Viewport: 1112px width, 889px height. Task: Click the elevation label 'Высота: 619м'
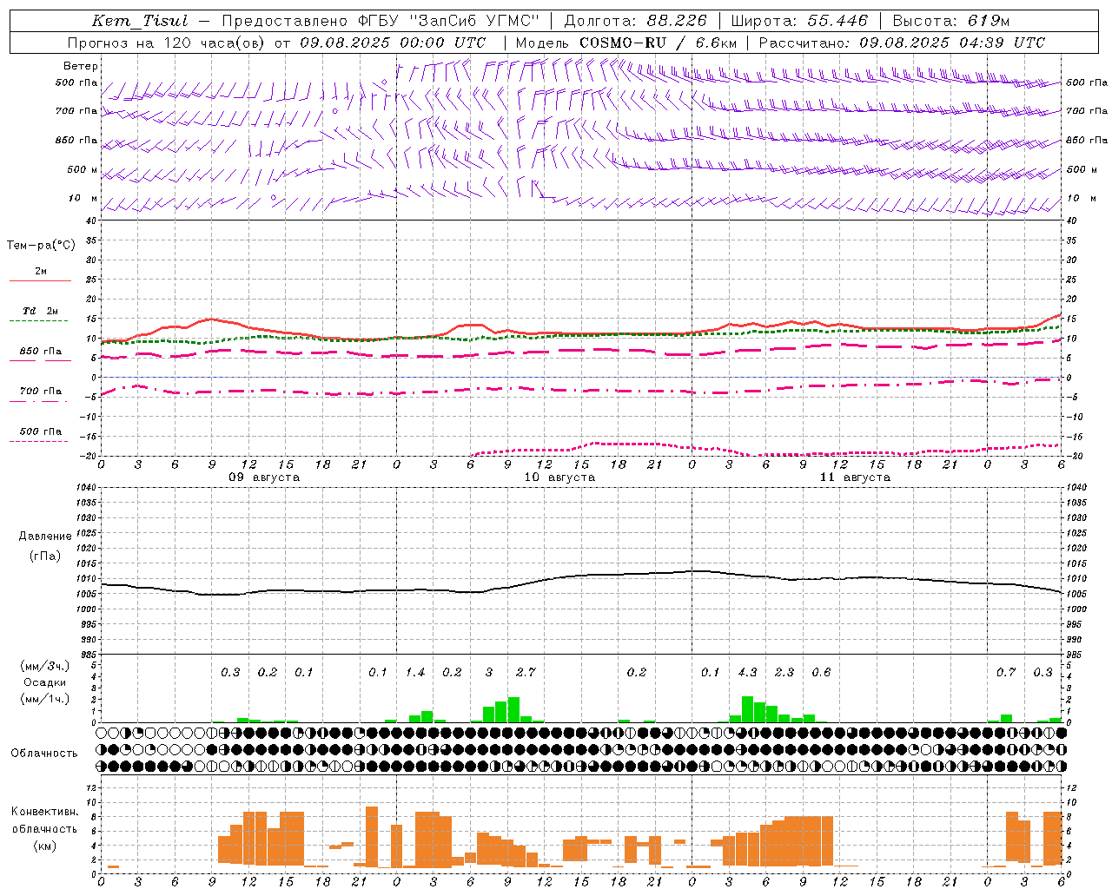pyautogui.click(x=951, y=21)
